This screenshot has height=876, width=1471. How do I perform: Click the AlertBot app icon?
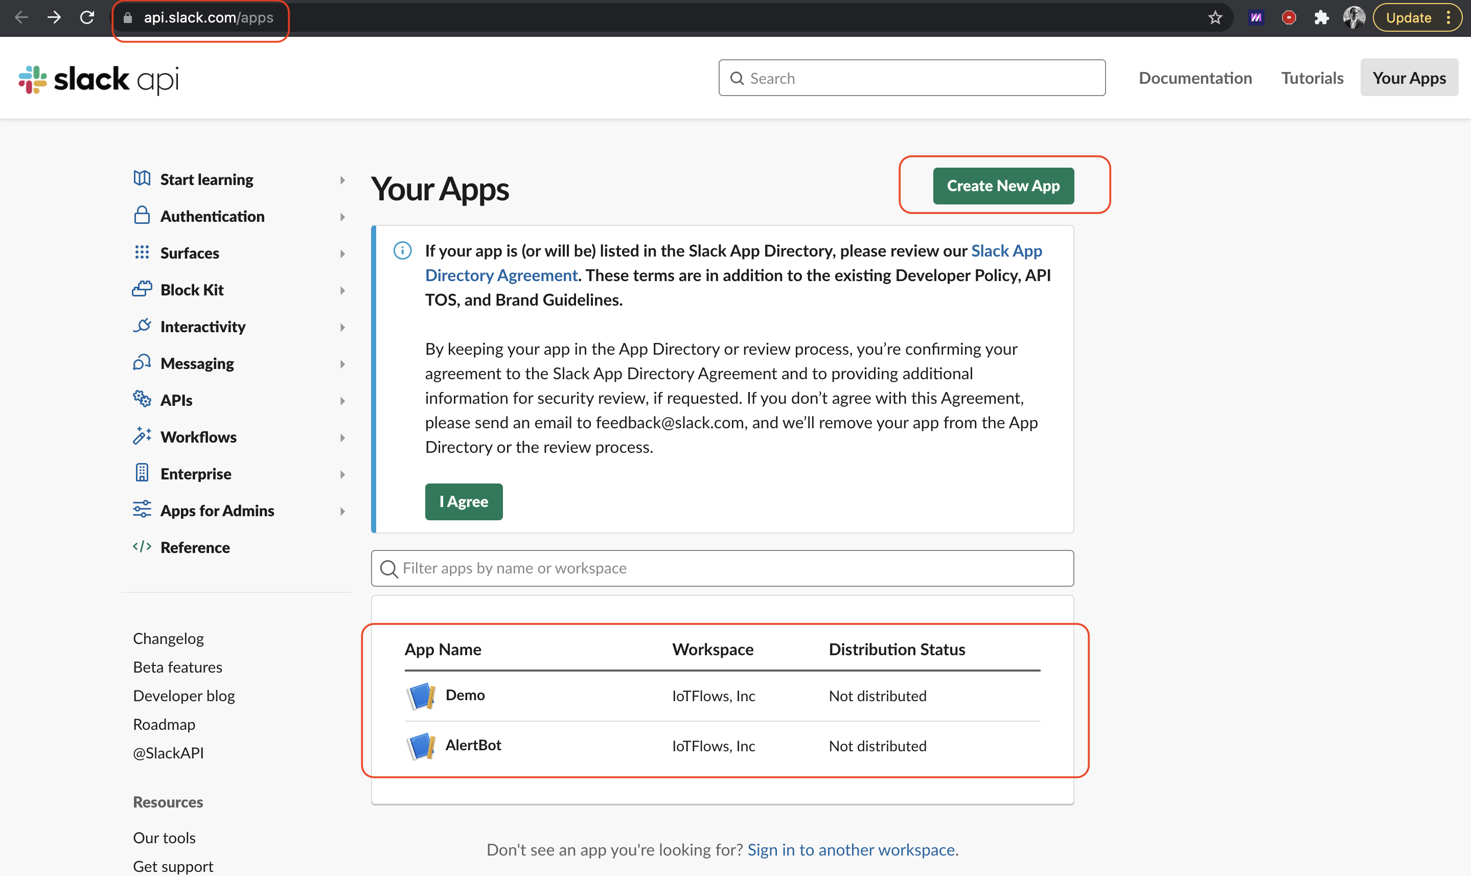421,746
